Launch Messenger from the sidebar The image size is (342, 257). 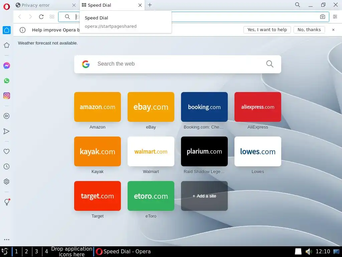7,66
